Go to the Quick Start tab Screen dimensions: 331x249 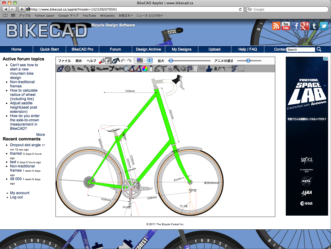pyautogui.click(x=49, y=49)
